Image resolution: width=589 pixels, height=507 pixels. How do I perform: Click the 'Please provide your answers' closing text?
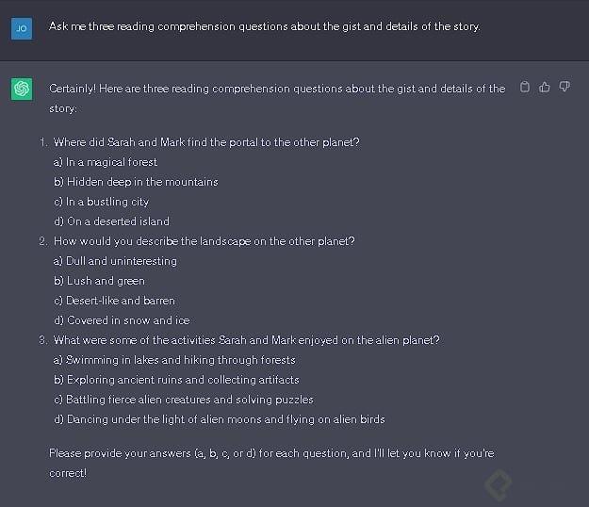click(x=271, y=453)
